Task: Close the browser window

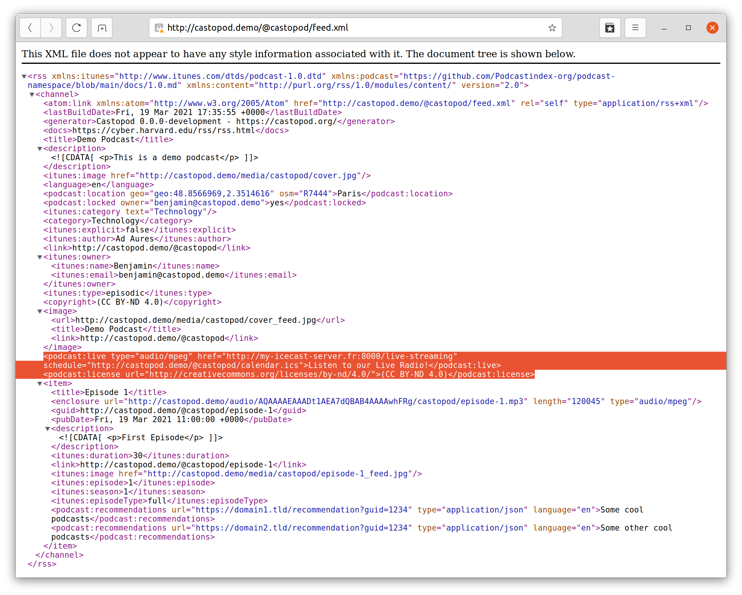Action: click(712, 28)
